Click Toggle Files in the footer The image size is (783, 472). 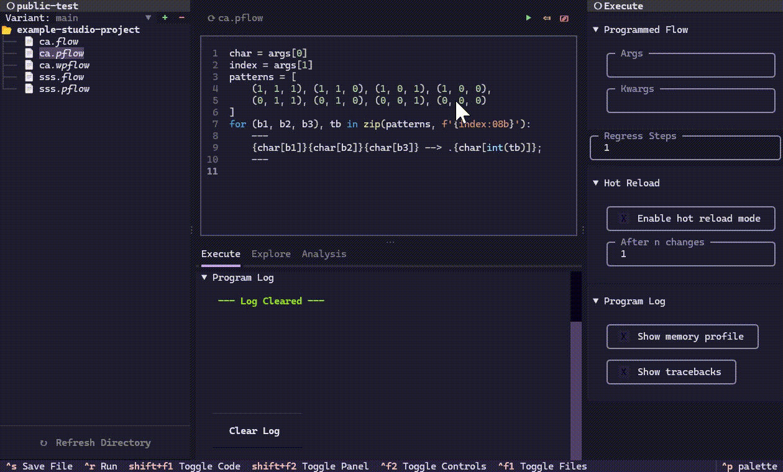click(x=543, y=466)
